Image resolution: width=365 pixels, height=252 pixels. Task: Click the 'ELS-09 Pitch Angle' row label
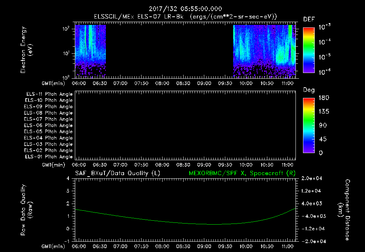48,107
